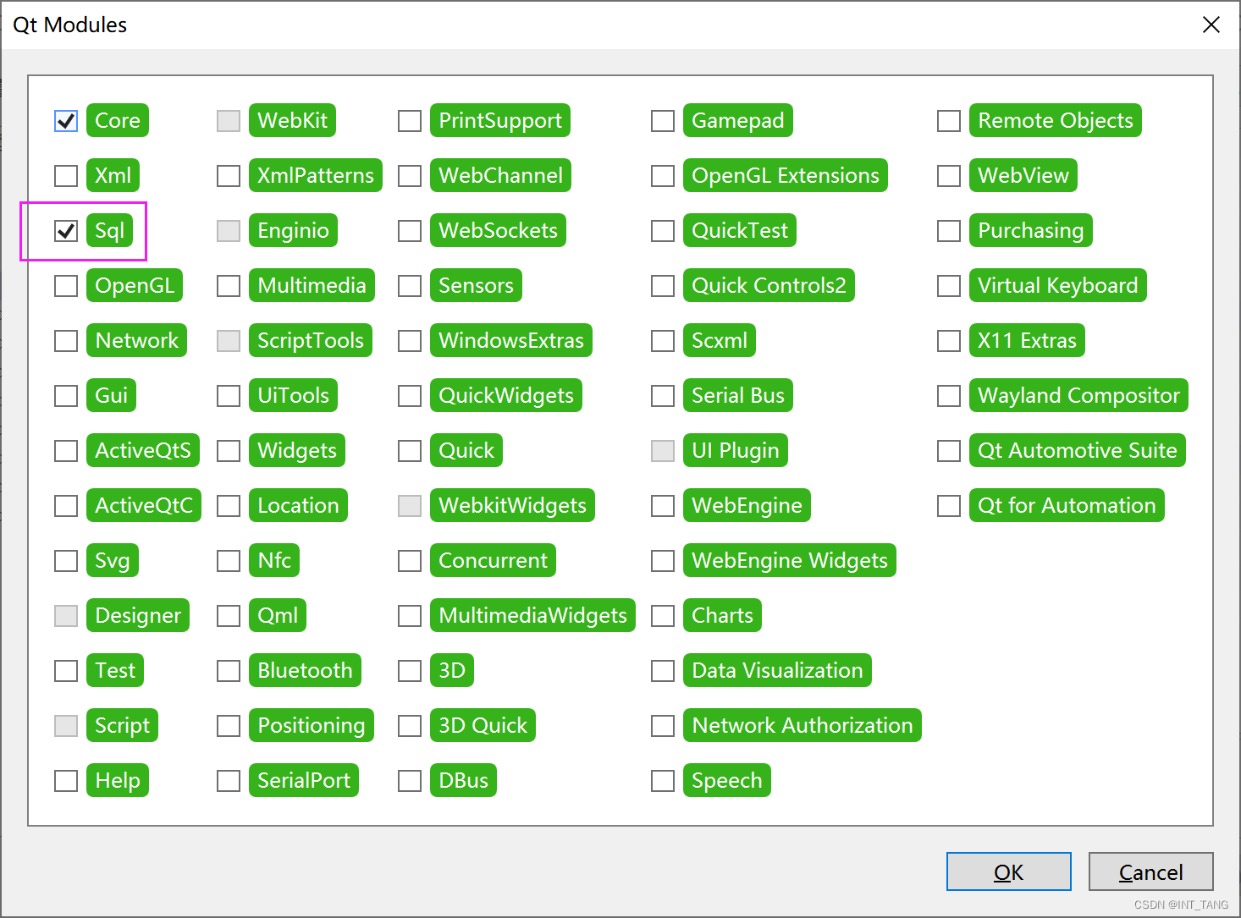This screenshot has width=1241, height=918.
Task: Cancel the Qt Modules dialog
Action: point(1151,871)
